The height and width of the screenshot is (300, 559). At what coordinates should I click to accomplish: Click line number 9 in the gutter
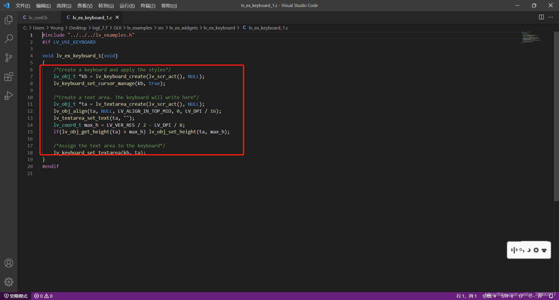(x=31, y=90)
